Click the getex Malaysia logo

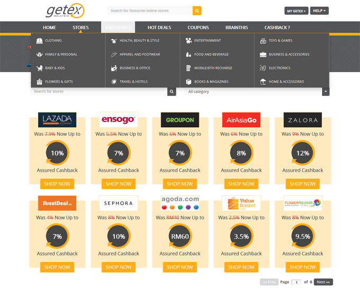click(65, 11)
